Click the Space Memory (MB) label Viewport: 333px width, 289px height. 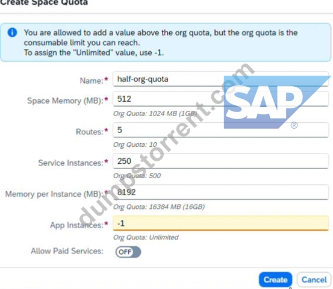[65, 101]
